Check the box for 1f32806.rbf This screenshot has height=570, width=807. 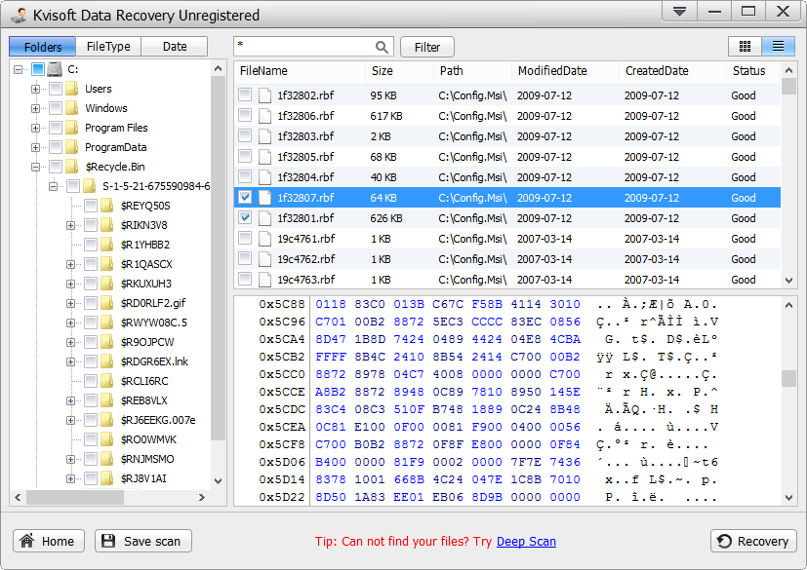(245, 115)
